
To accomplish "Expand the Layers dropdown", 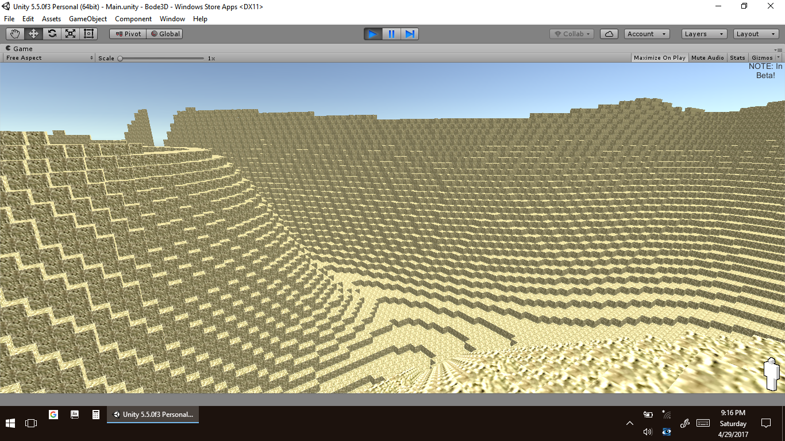I will click(x=704, y=34).
